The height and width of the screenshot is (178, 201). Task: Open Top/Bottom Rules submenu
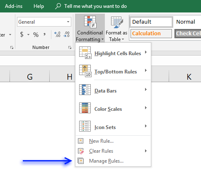(x=113, y=71)
